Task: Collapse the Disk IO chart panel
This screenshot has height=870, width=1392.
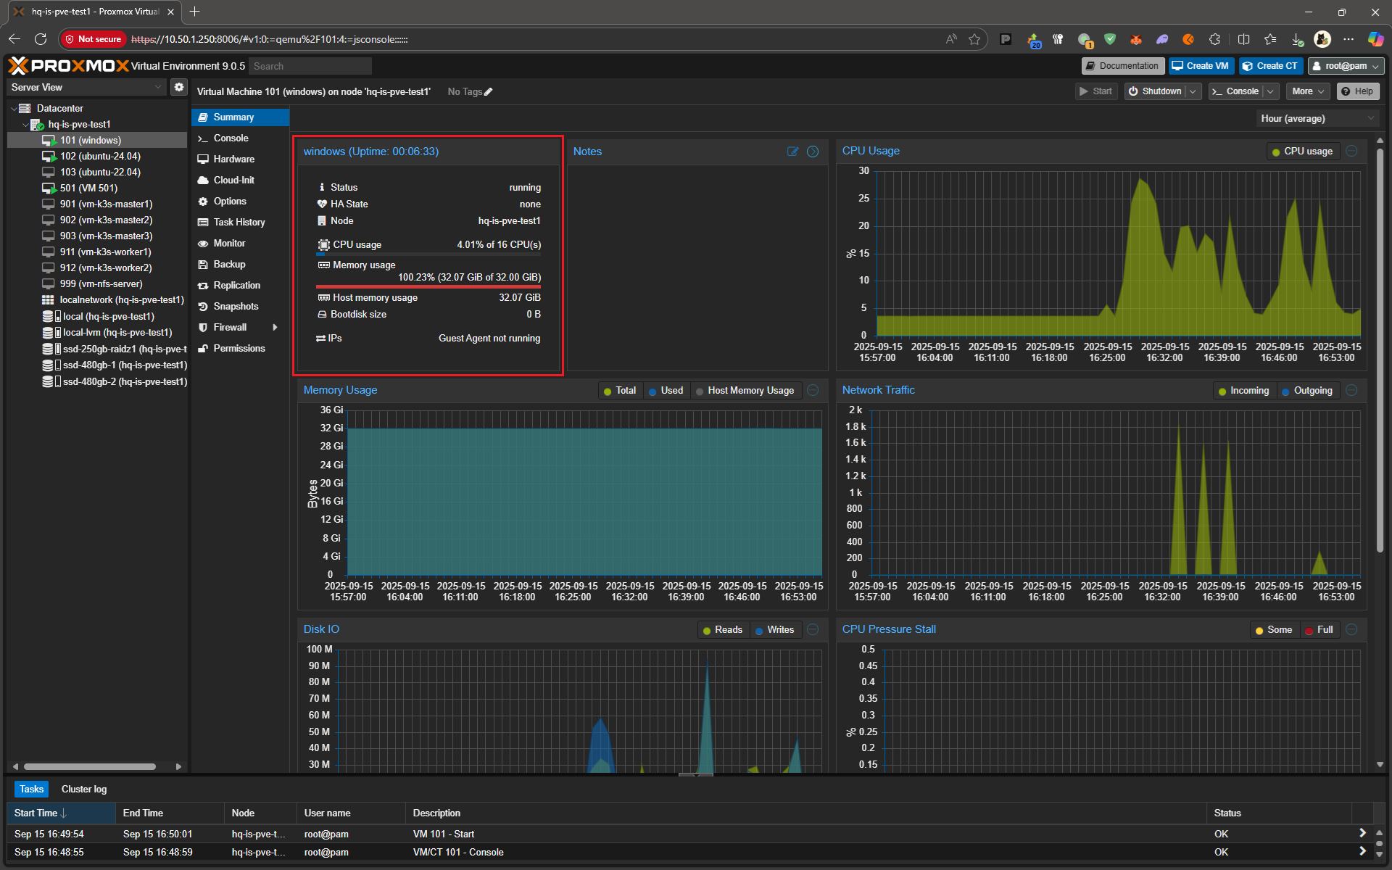Action: coord(813,629)
